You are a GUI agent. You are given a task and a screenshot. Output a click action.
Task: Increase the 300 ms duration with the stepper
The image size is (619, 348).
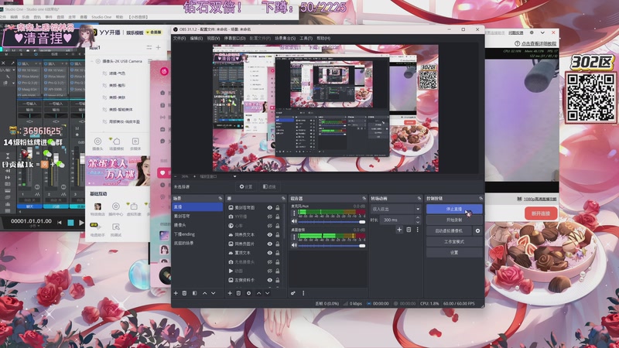tap(418, 218)
